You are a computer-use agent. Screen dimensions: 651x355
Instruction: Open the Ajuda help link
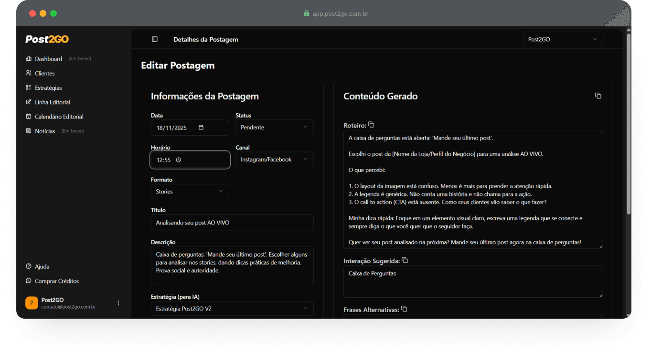click(x=42, y=267)
